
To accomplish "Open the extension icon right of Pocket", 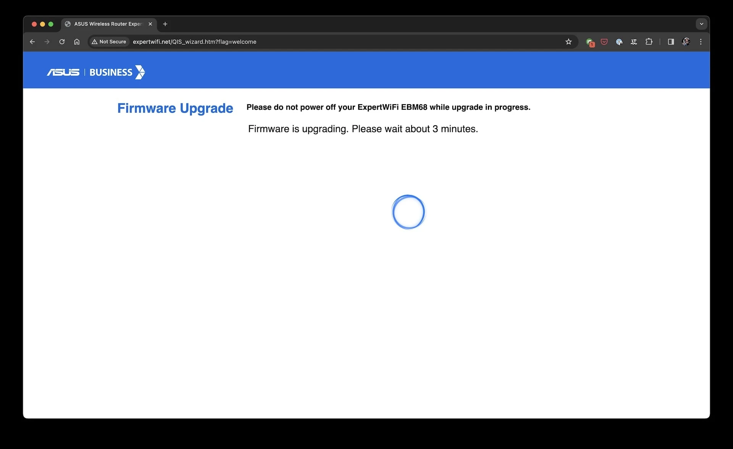I will pyautogui.click(x=619, y=42).
